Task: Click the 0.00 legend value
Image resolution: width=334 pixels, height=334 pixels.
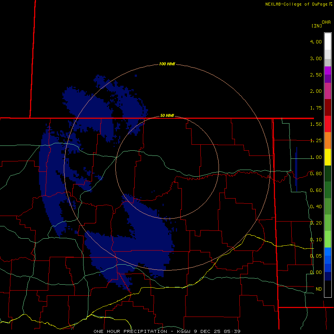Action: [316, 272]
